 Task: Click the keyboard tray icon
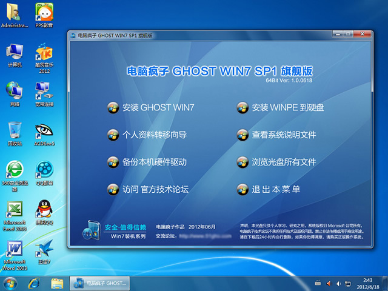318,283
